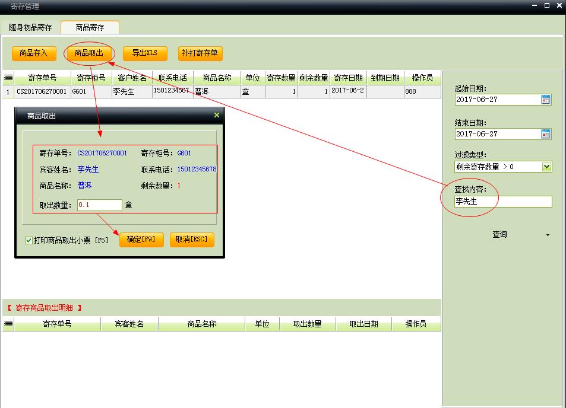This screenshot has height=408, width=566.
Task: Click 取出日期 header in detail table
Action: click(x=364, y=324)
